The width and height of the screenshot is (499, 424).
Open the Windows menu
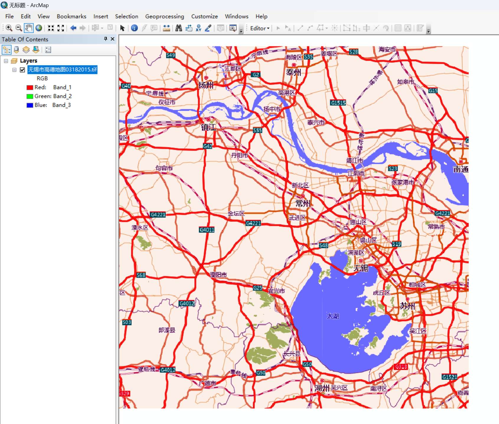(237, 16)
